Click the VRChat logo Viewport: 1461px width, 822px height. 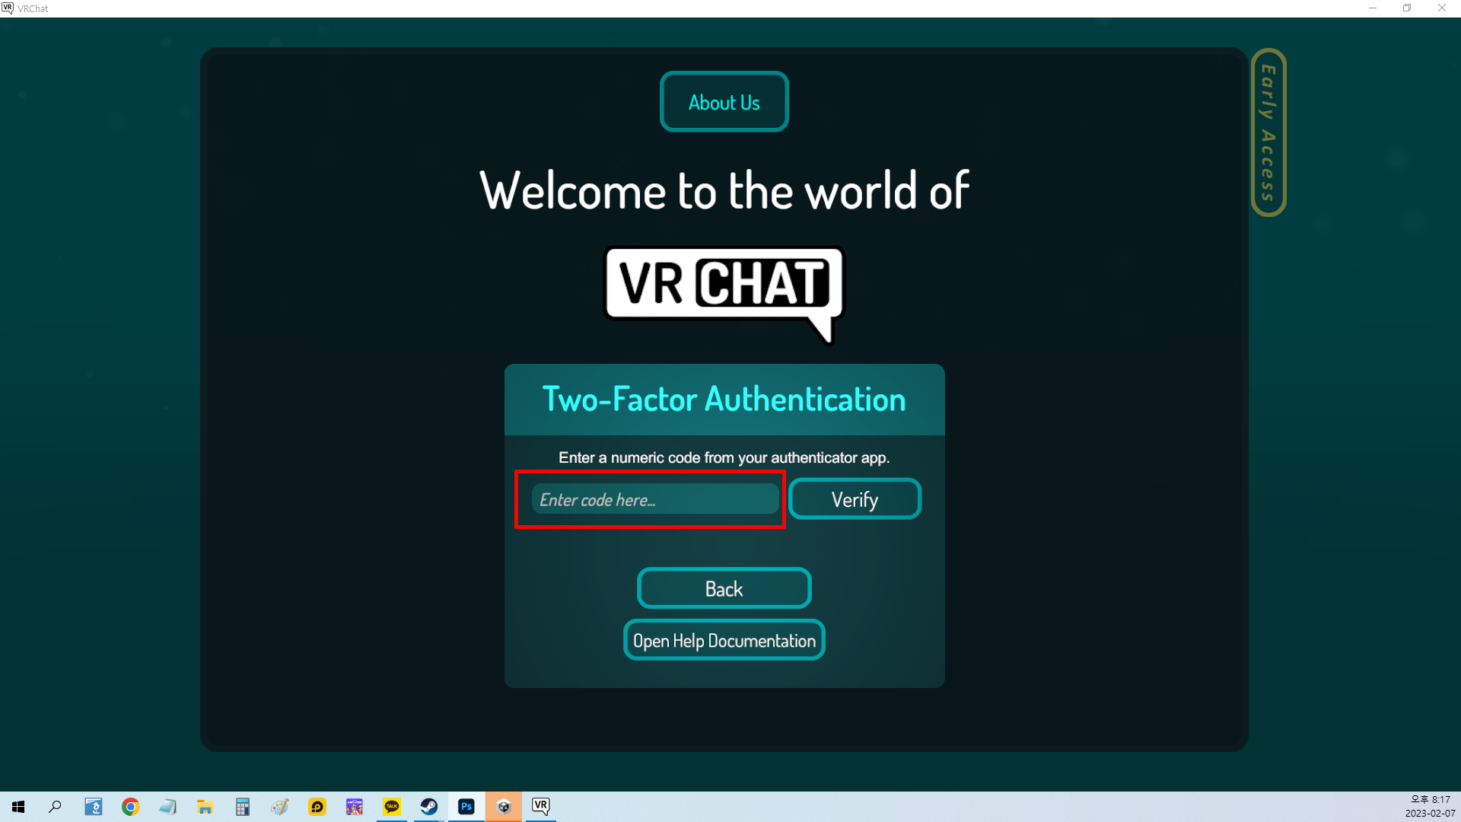click(x=724, y=294)
